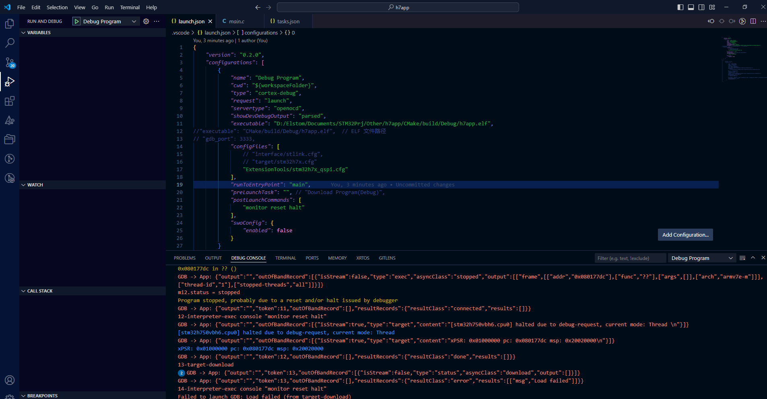Switch to tasks.json editor tab
This screenshot has height=399, width=767.
click(x=288, y=21)
